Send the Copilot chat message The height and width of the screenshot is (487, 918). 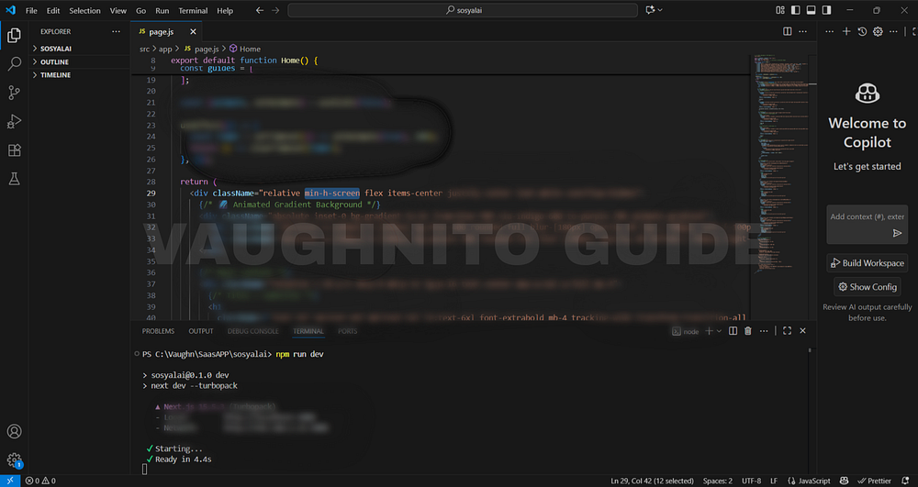[897, 233]
